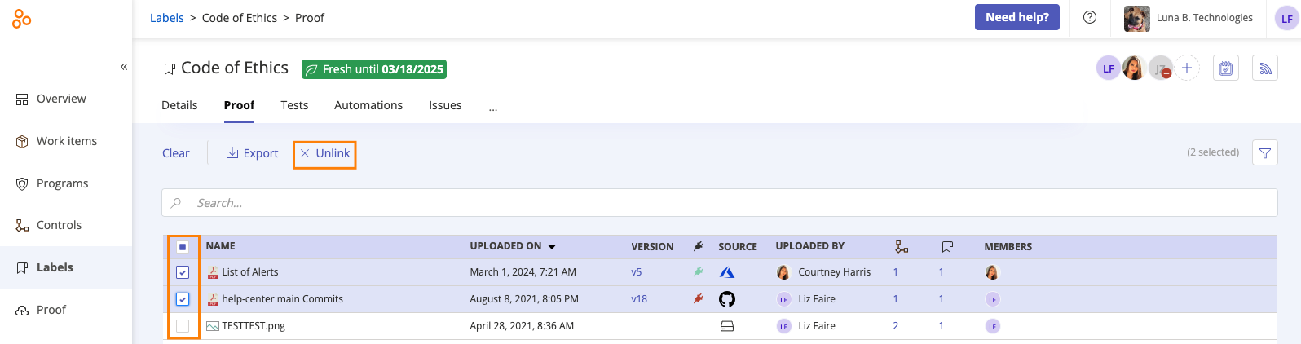Uncheck the List of Alerts checkbox
Viewport: 1301px width, 344px height.
coord(183,272)
